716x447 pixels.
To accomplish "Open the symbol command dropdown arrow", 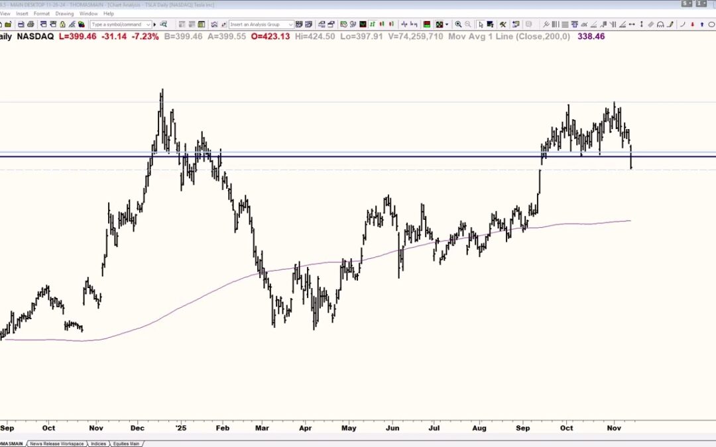I will tap(148, 24).
